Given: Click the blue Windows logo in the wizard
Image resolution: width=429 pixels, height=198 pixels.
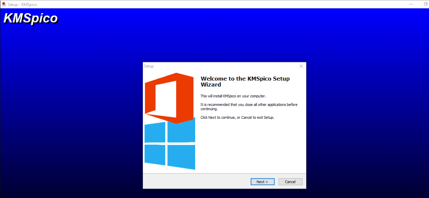Looking at the screenshot, I should coord(170,146).
